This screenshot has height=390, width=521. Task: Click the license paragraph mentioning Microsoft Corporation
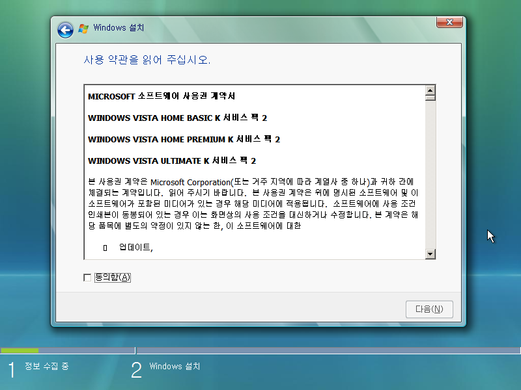click(253, 204)
